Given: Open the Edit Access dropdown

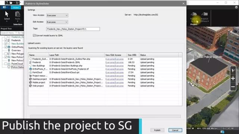Looking at the screenshot, I should (57, 22).
